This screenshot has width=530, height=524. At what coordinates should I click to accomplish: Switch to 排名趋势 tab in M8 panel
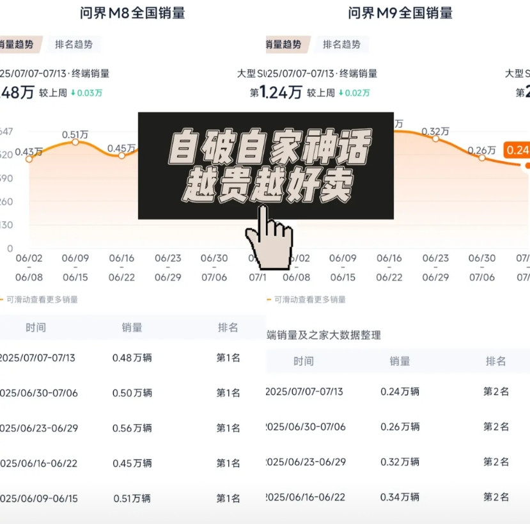74,44
